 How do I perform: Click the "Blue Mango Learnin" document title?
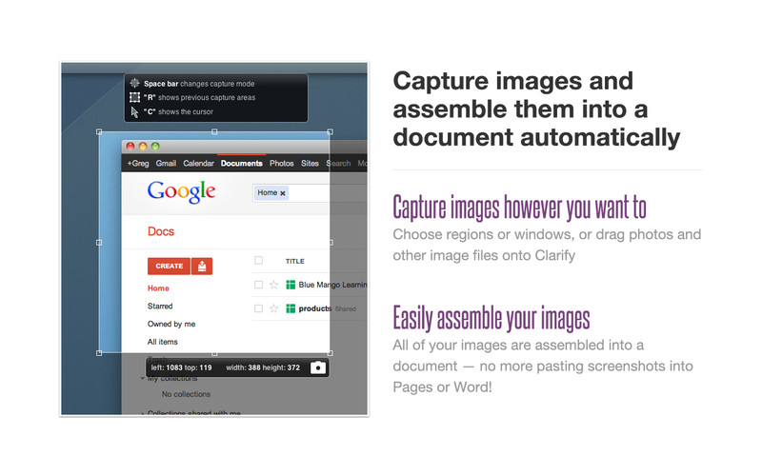click(332, 285)
